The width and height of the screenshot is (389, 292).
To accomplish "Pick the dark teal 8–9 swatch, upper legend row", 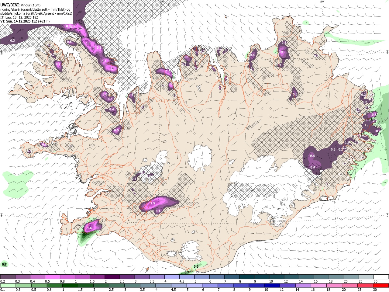I will 247,277.
